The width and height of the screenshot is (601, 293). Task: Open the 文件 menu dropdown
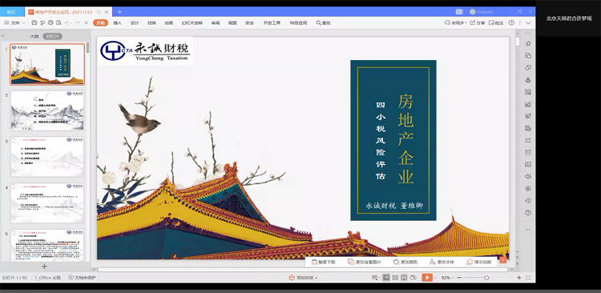[15, 23]
